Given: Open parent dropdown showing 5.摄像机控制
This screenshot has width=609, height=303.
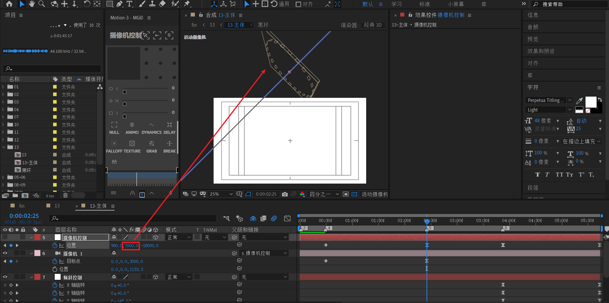Looking at the screenshot, I should (x=264, y=253).
